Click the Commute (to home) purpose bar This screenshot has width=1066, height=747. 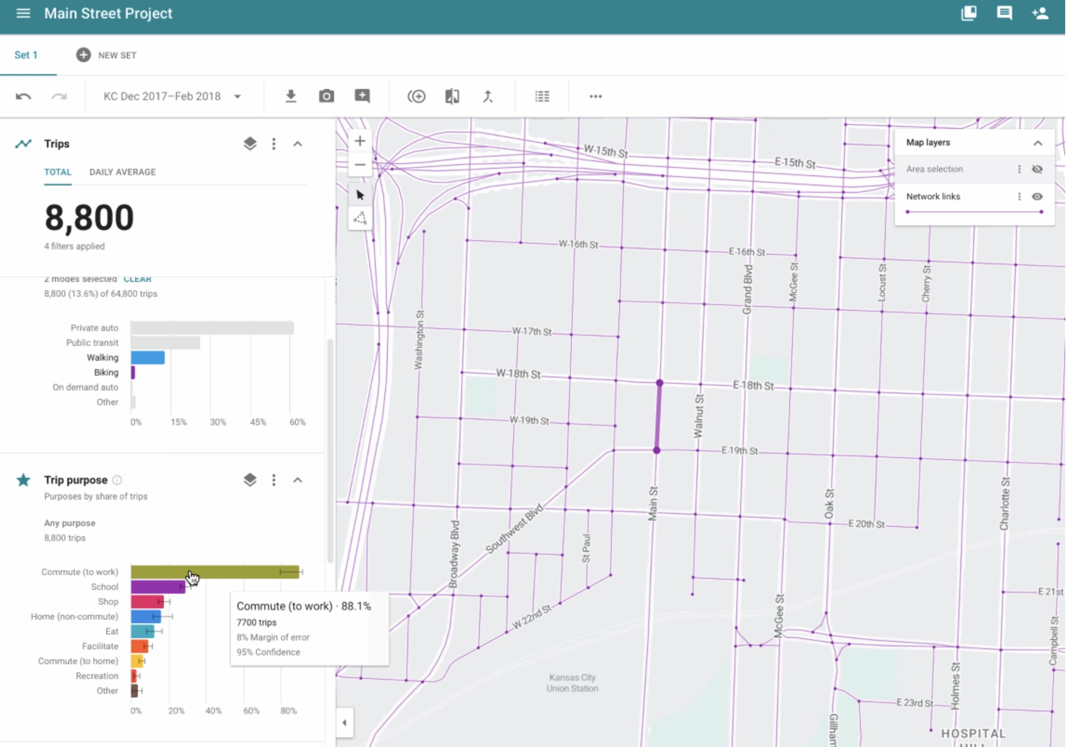point(137,661)
